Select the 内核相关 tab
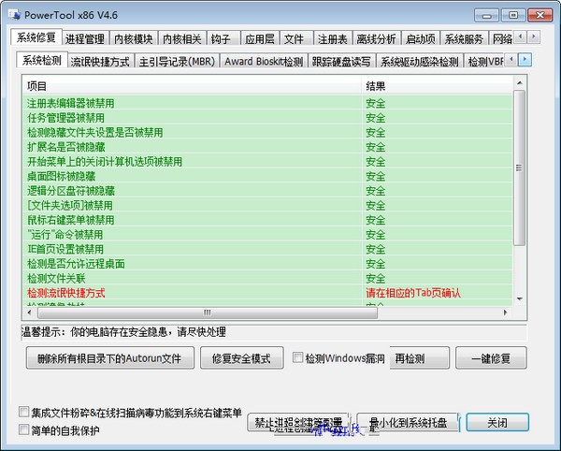This screenshot has width=561, height=451. tap(182, 38)
